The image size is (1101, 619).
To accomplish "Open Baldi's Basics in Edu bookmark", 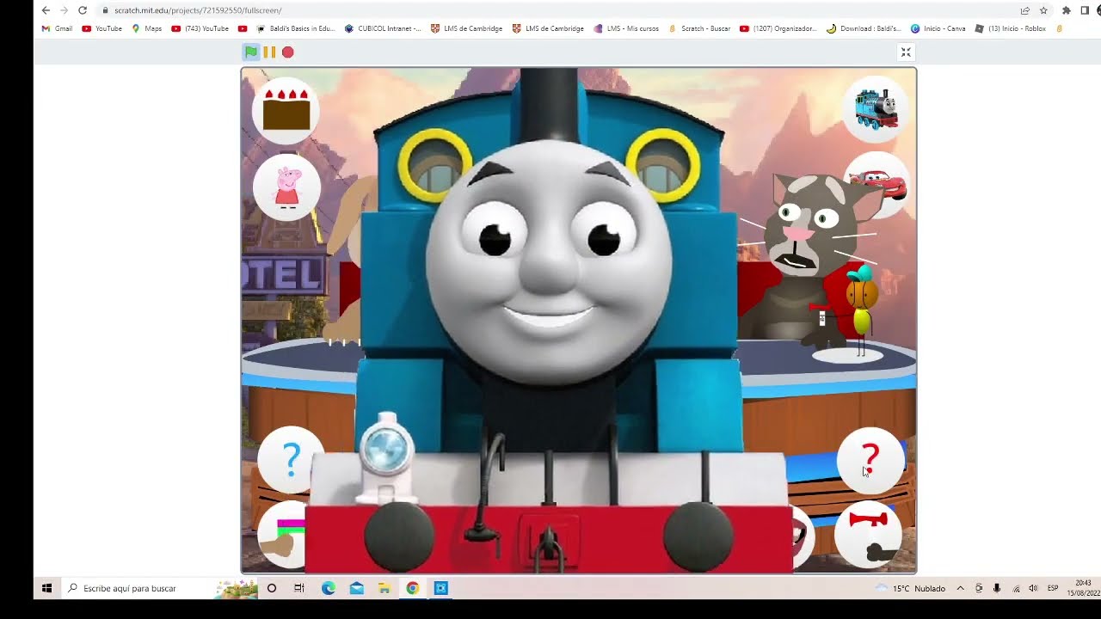I will 296,28.
